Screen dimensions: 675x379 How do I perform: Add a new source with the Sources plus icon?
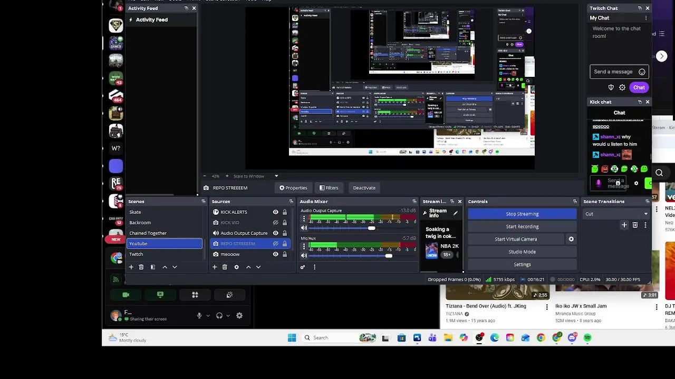(215, 267)
